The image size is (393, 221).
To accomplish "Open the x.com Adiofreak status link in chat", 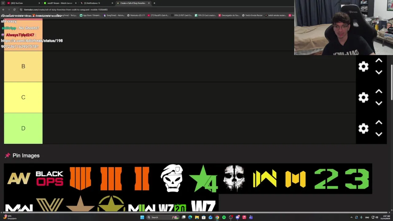I will click(32, 44).
